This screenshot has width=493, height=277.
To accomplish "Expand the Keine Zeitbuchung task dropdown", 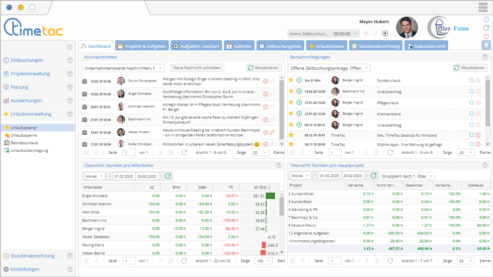I will [356, 34].
